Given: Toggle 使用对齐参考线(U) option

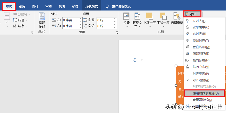Looking at the screenshot, I should click(204, 93).
